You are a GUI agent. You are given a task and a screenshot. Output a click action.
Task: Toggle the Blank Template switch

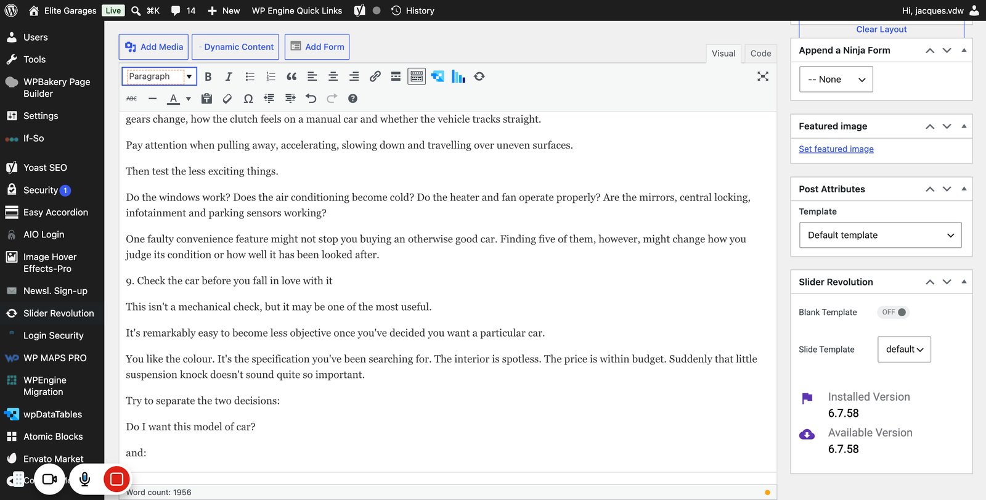(x=894, y=312)
